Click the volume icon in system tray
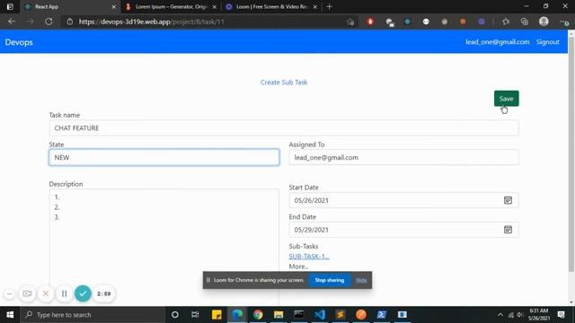Viewport: 575px width, 323px height. 519,315
